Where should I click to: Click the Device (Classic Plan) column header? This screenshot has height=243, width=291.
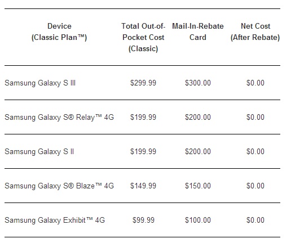click(59, 31)
